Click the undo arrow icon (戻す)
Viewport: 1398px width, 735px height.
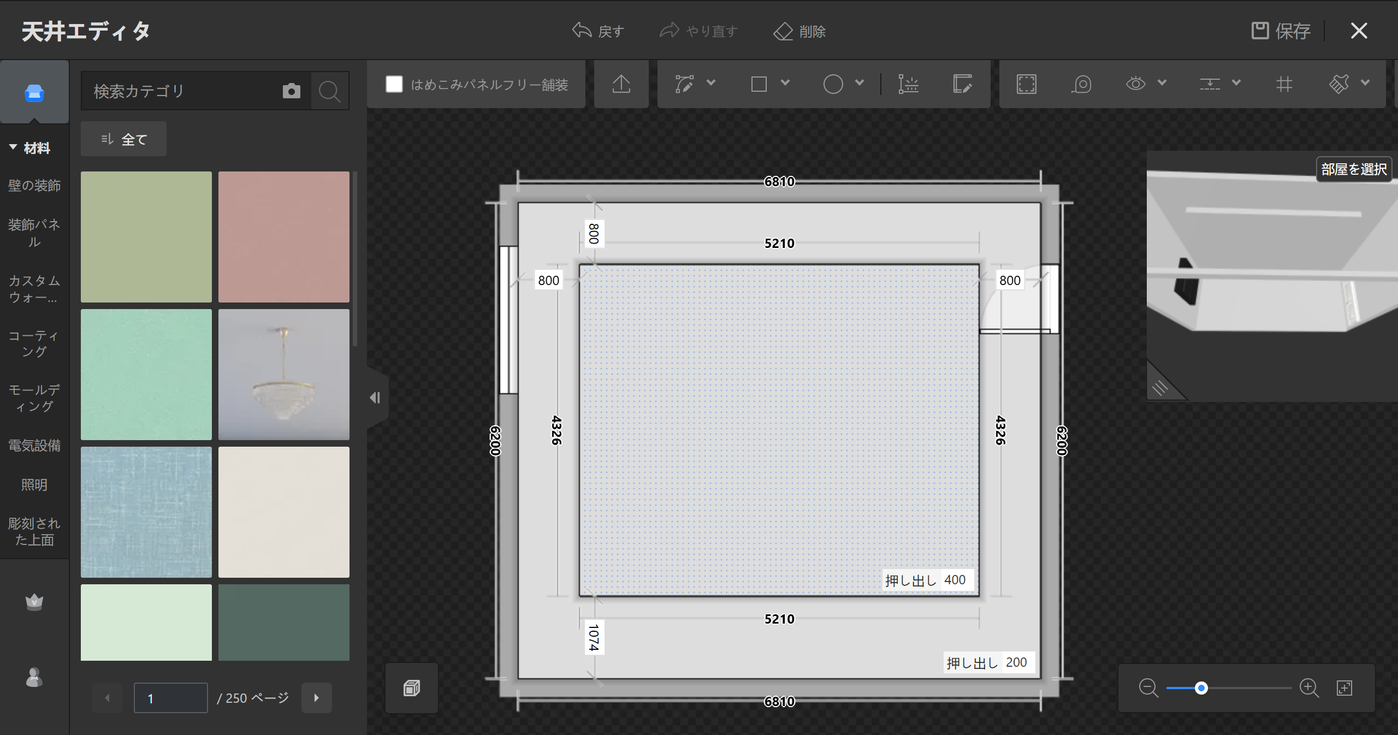point(582,31)
